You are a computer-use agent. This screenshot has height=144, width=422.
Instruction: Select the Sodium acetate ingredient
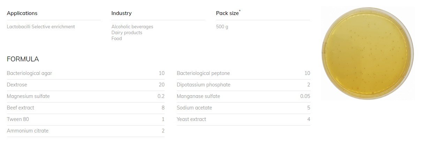tap(194, 108)
